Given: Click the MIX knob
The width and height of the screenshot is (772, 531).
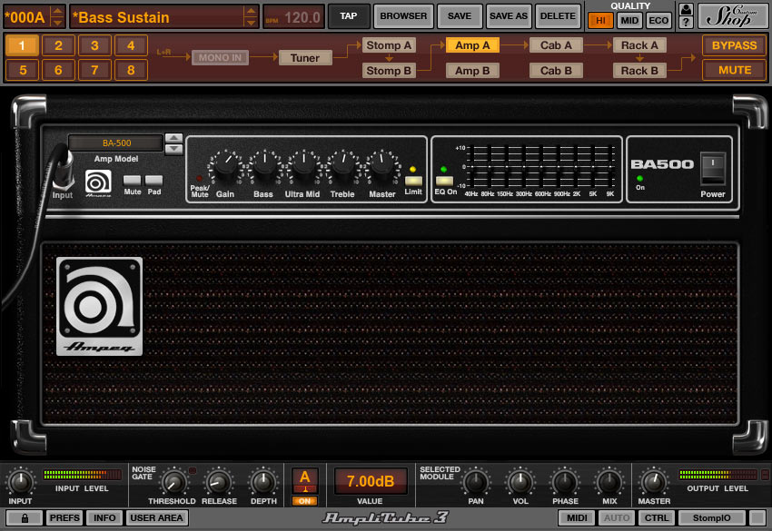Looking at the screenshot, I should (x=609, y=482).
